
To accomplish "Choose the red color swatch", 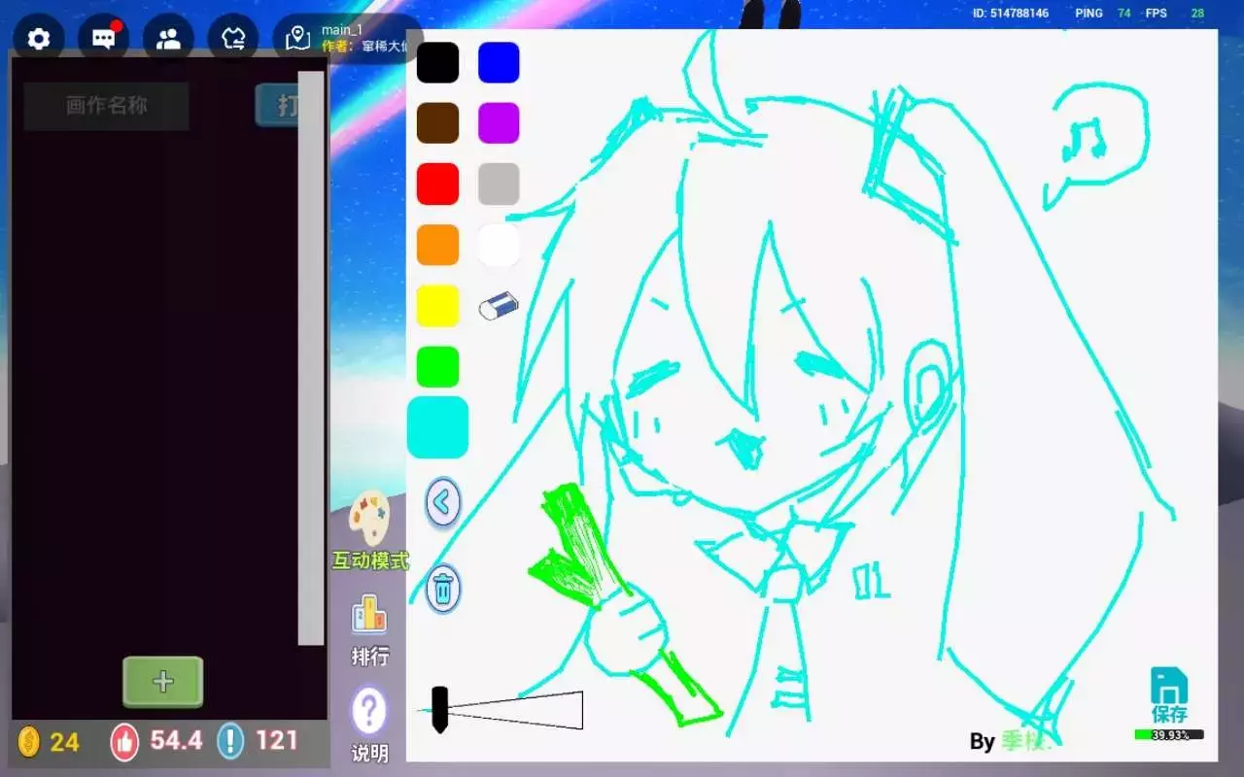I will [x=437, y=185].
